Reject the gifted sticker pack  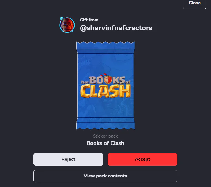pyautogui.click(x=68, y=159)
